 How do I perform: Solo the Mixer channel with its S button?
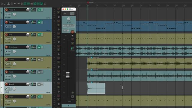pyautogui.click(x=73, y=43)
